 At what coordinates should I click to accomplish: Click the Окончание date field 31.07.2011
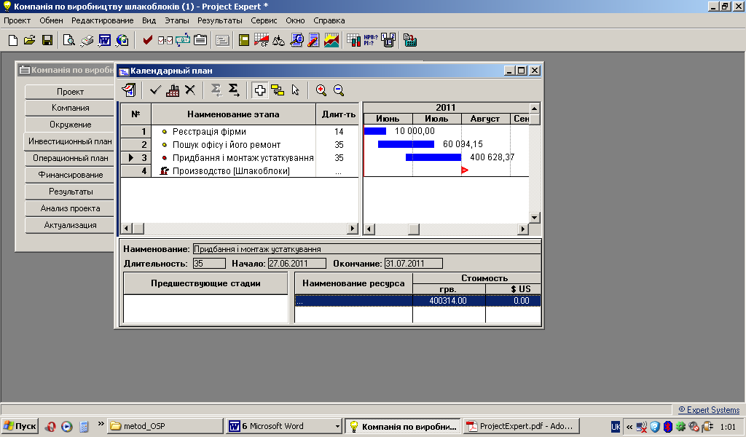(414, 264)
